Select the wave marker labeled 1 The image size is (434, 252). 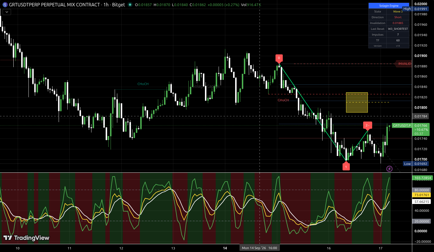(346, 167)
